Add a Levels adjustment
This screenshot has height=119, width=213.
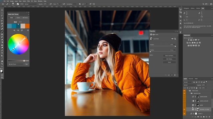click(x=191, y=40)
